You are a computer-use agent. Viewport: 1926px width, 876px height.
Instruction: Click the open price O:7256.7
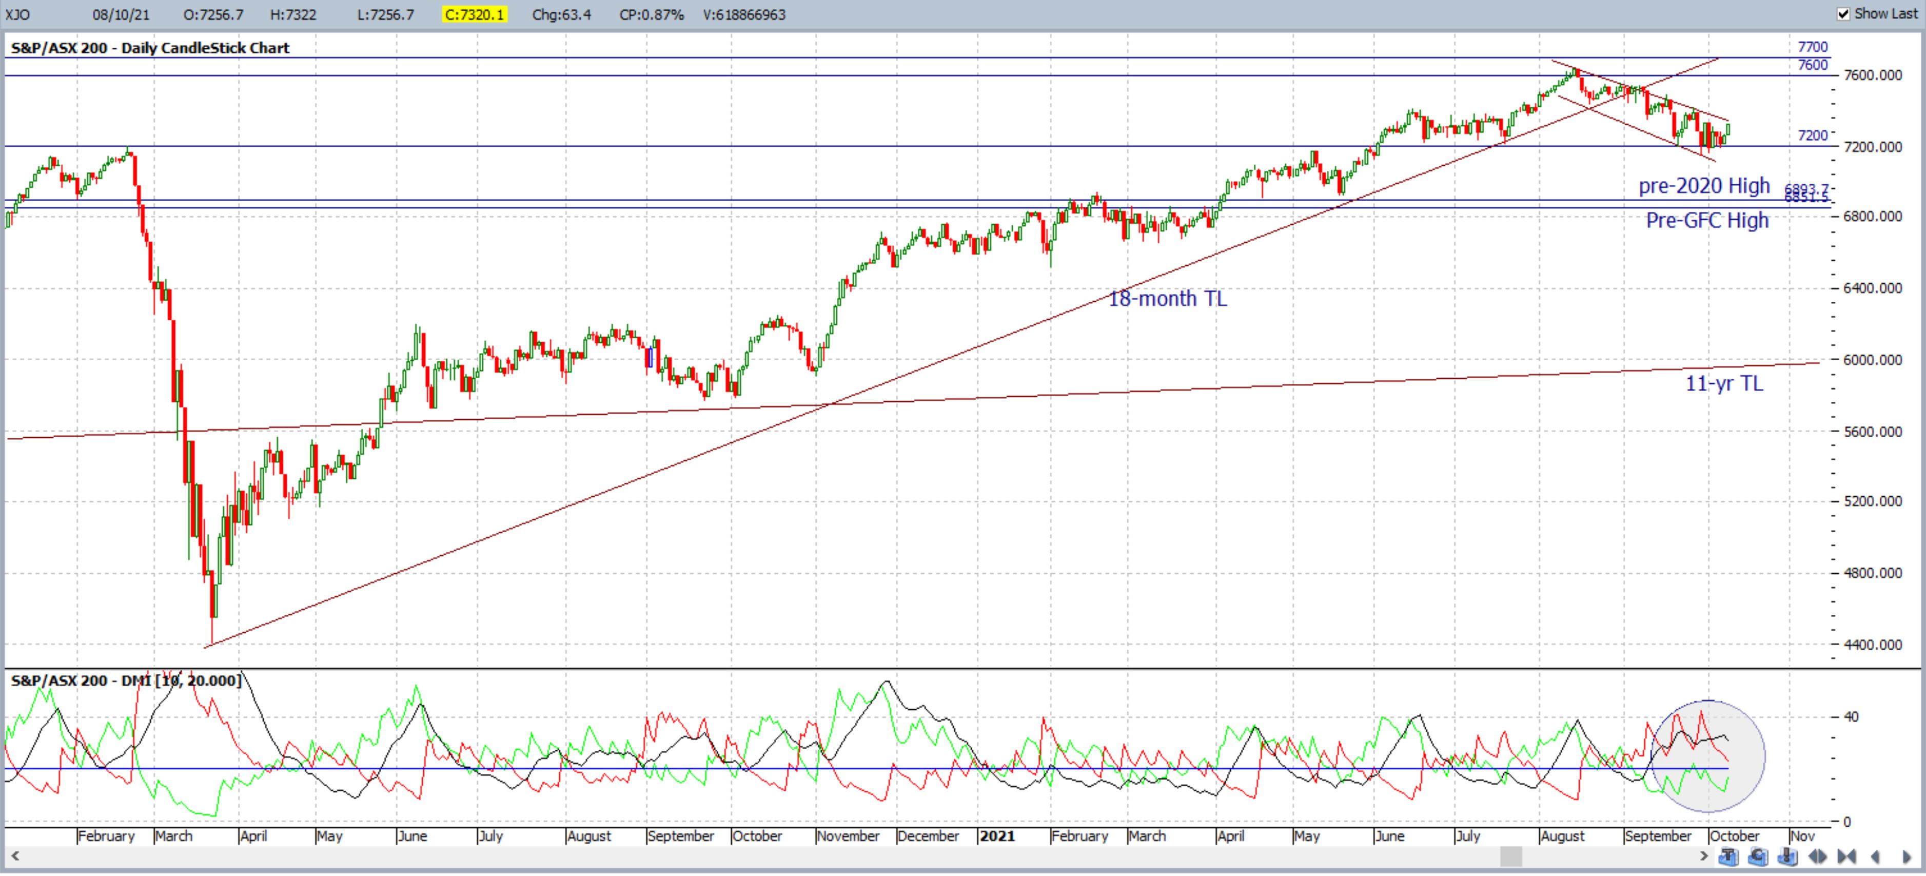point(213,14)
